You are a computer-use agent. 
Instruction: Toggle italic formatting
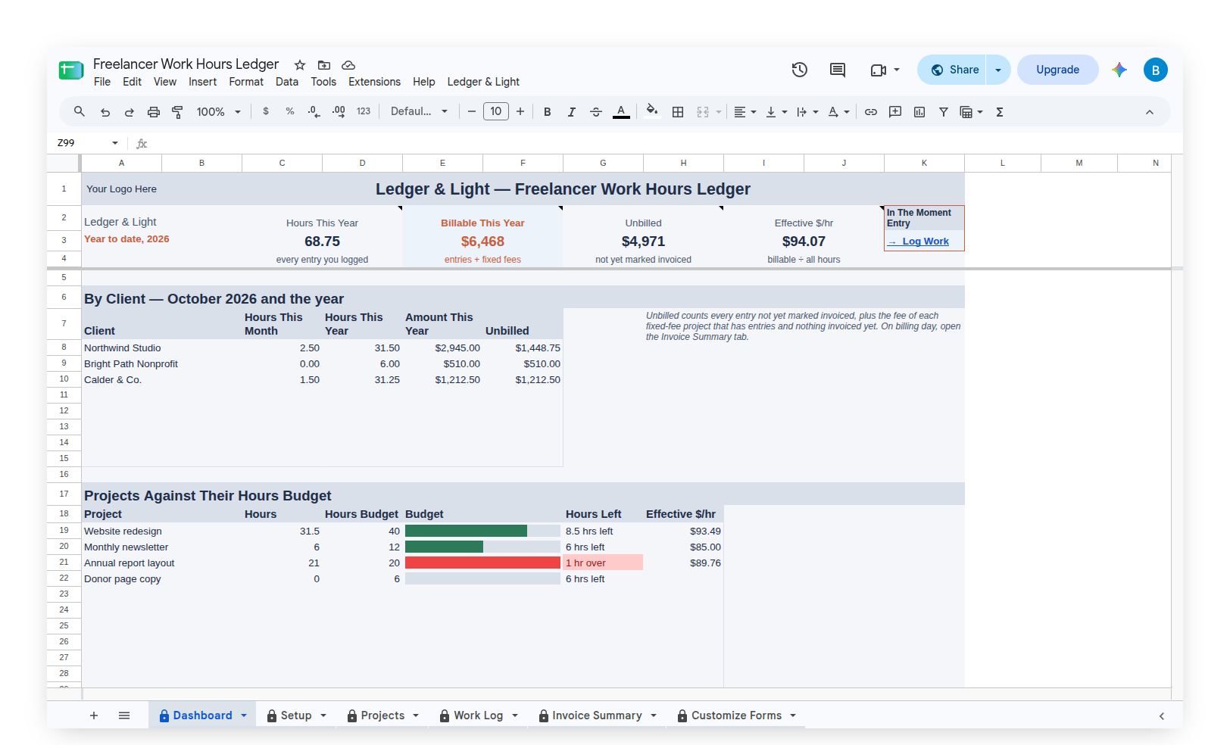tap(572, 112)
